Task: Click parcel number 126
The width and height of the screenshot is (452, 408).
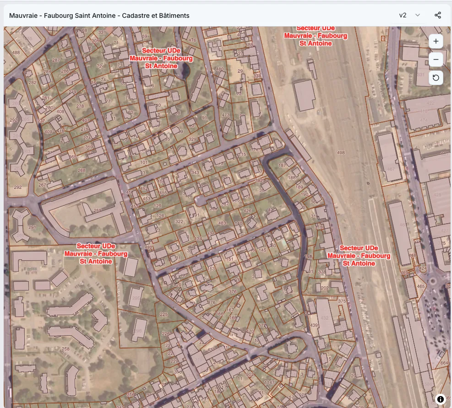Action: 160,215
